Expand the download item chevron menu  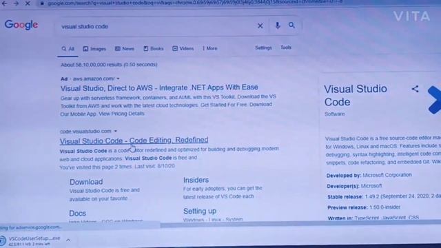[68, 240]
